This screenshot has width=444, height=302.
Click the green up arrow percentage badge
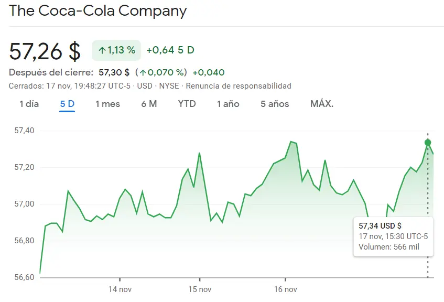point(116,50)
